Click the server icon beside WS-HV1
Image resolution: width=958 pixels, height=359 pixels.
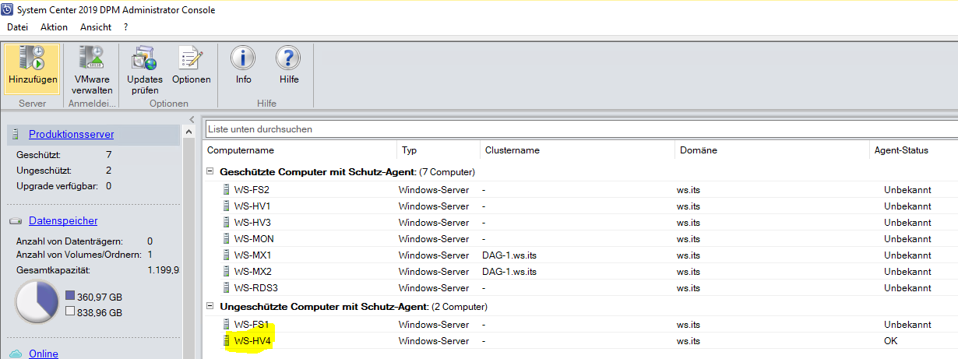pos(227,206)
